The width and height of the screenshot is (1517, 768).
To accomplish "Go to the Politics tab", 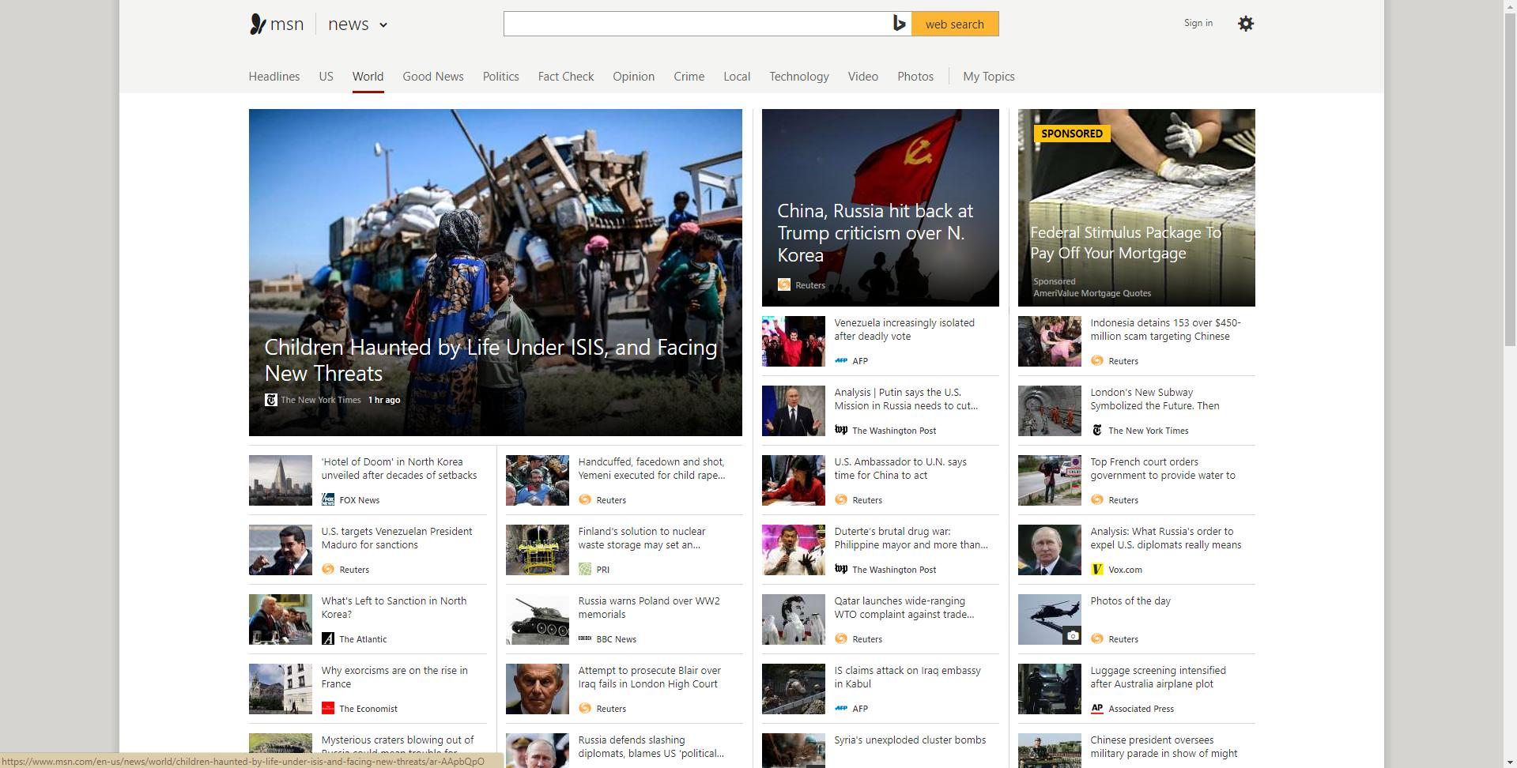I will (501, 77).
